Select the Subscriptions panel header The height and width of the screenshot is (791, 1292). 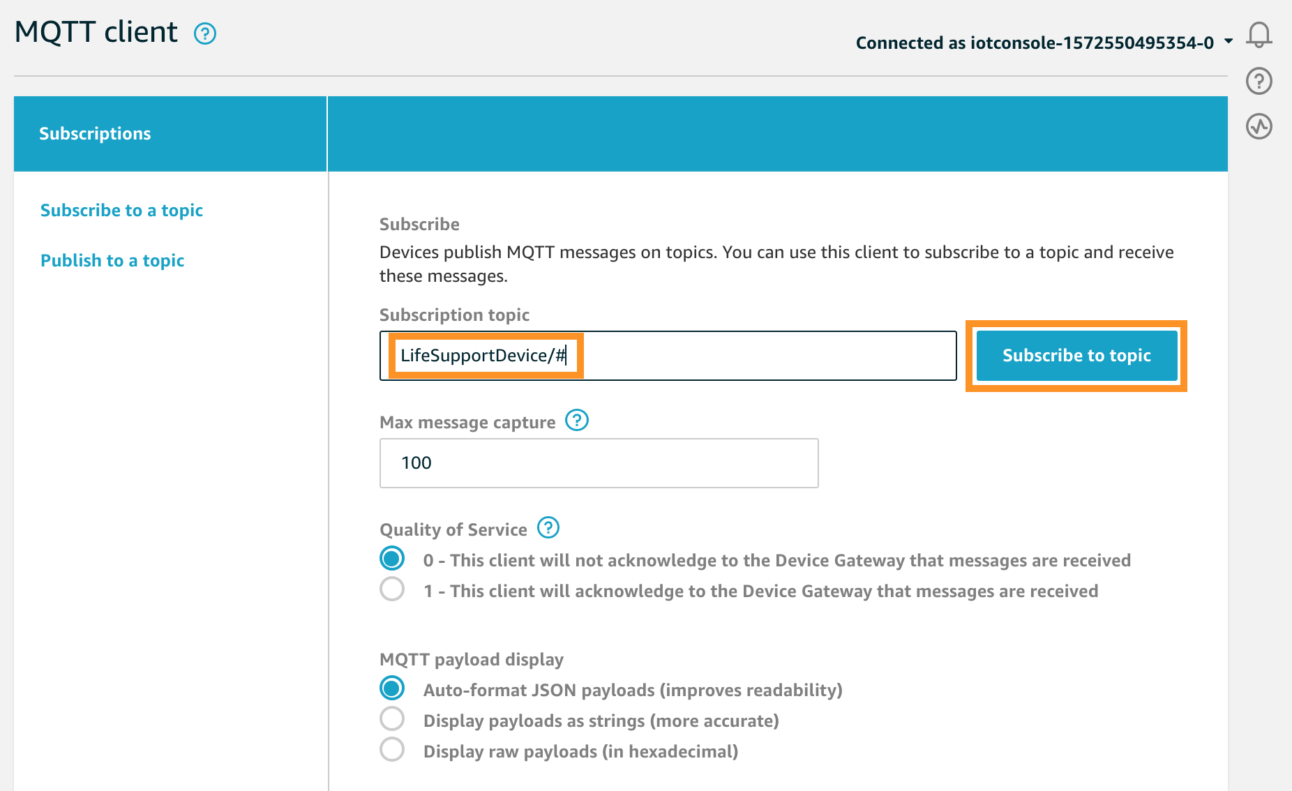pyautogui.click(x=170, y=134)
